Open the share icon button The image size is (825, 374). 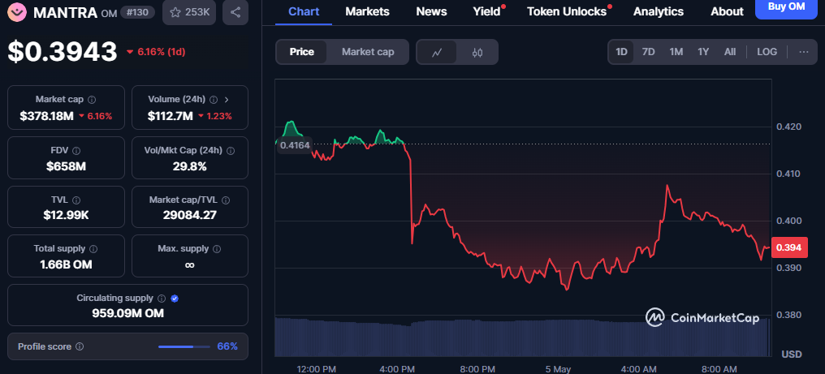tap(235, 12)
